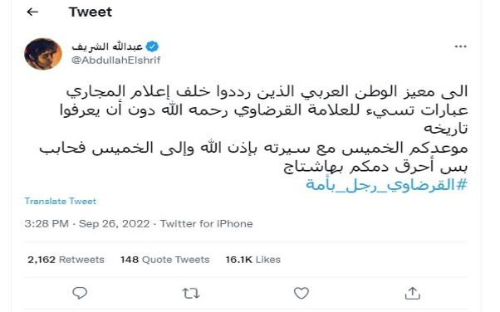This screenshot has height=312, width=500.
Task: Click the tweet's Arabic body text
Action: [253, 129]
